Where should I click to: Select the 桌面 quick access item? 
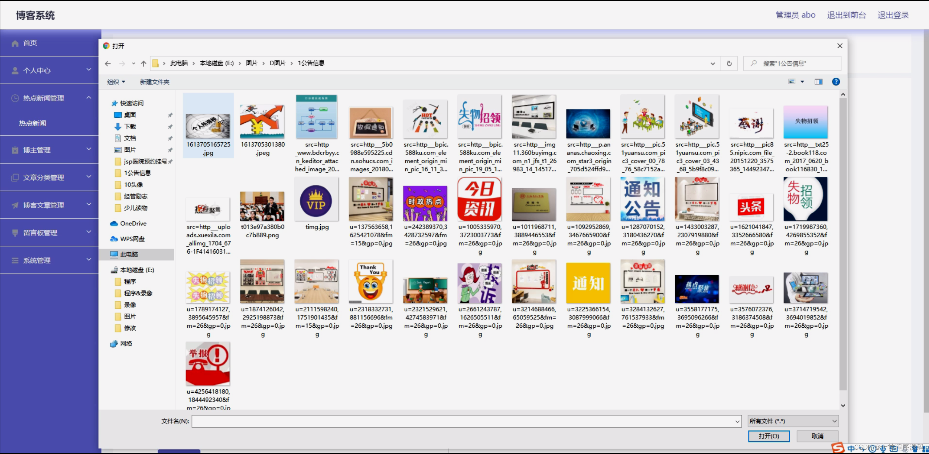[130, 115]
